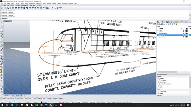Toggle Record History in the status bar

[101, 102]
